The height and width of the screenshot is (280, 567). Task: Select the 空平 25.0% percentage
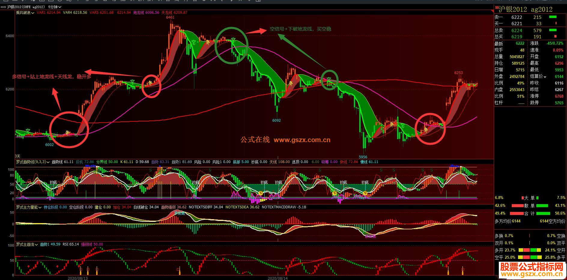click(x=510, y=257)
